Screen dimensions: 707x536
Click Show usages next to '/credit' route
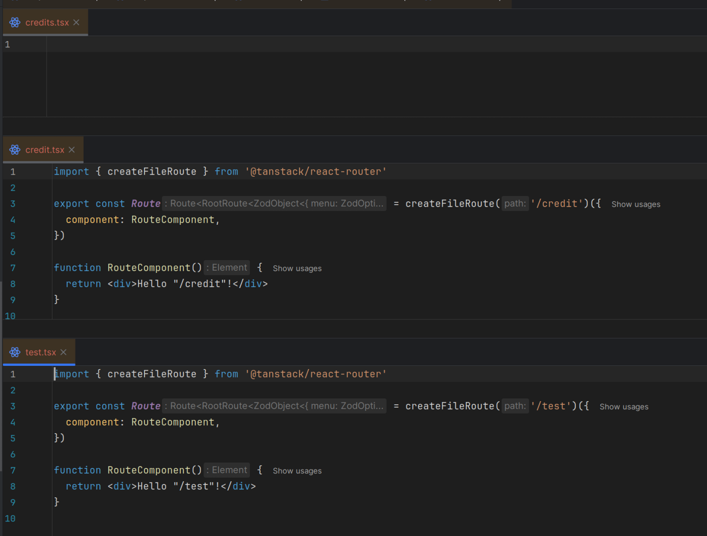636,204
